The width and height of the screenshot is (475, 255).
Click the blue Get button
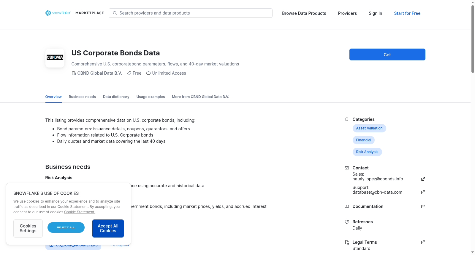click(x=387, y=54)
